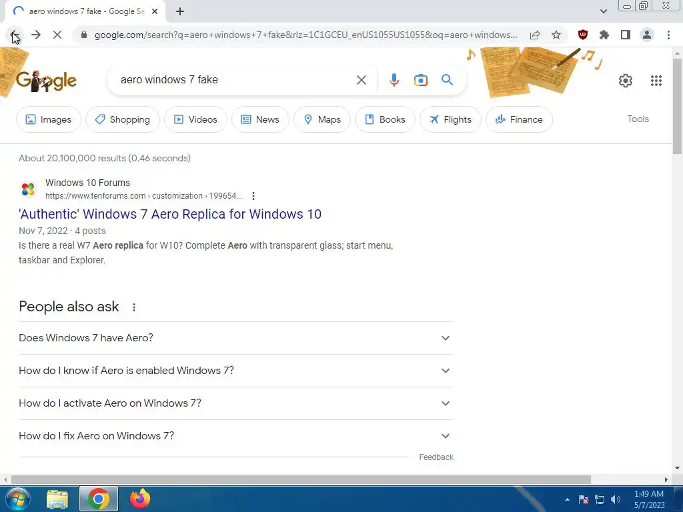Clear the search box with the X
Viewport: 683px width, 512px height.
click(x=361, y=80)
